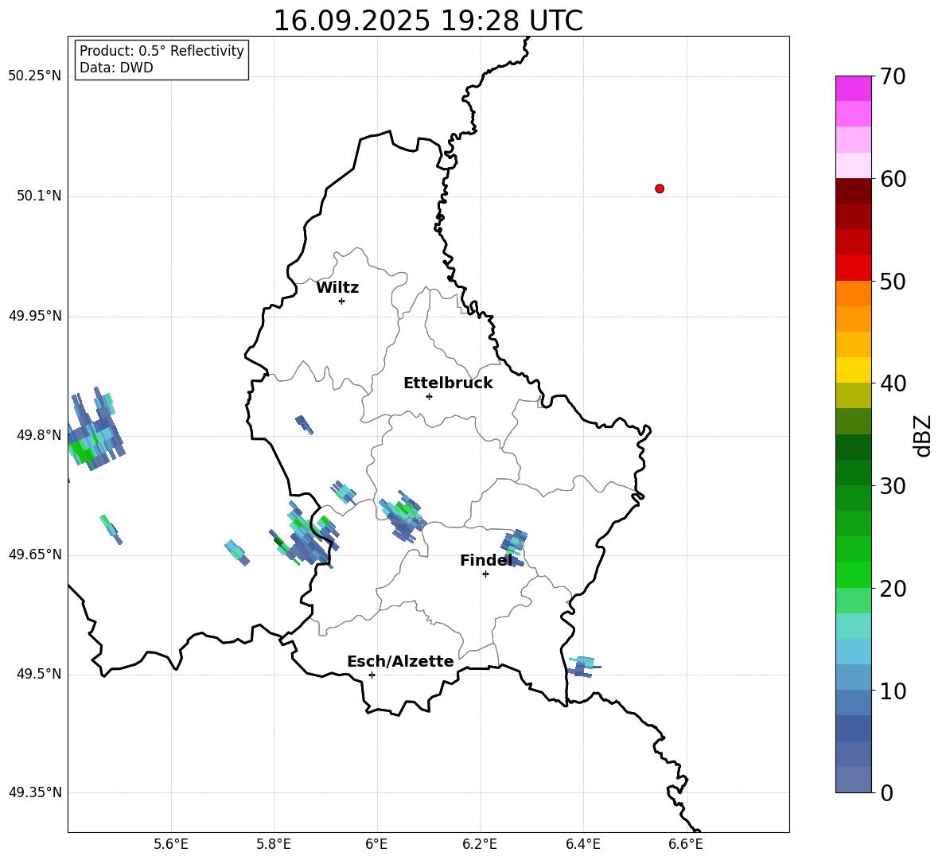The width and height of the screenshot is (942, 860).
Task: Click the latitude label 50.25°N
Action: [34, 76]
